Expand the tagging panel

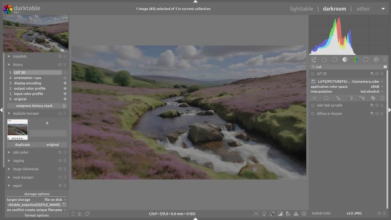(x=9, y=161)
